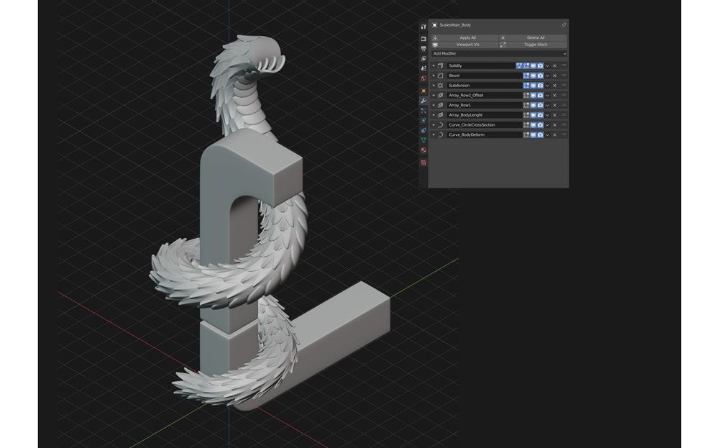Viewport: 719px width, 448px height.
Task: Open the Texture Properties tab
Action: tap(423, 161)
